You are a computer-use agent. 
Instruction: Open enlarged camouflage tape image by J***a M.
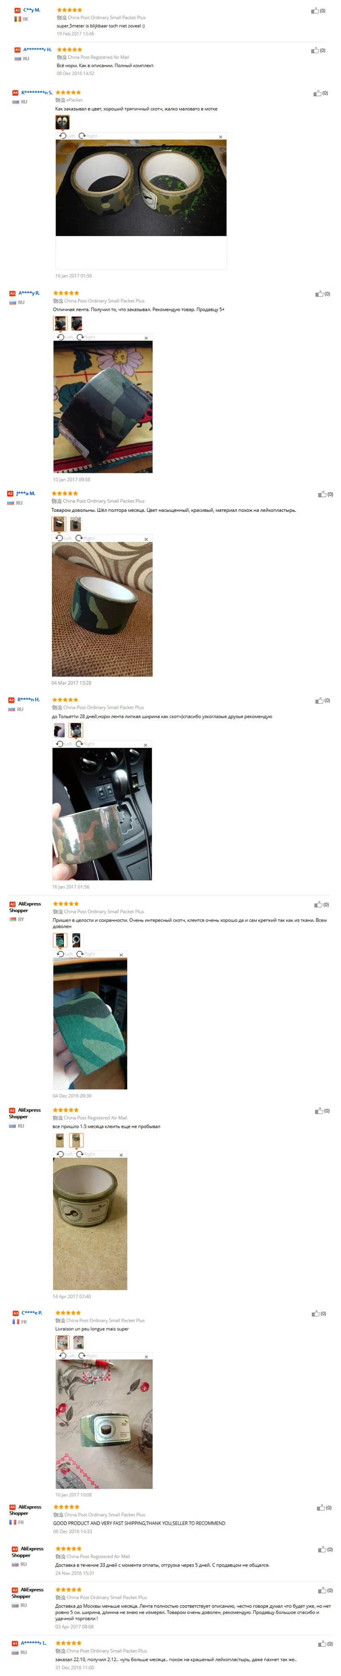coord(102,609)
